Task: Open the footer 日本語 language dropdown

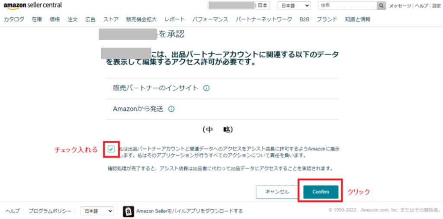Action: coord(97,211)
